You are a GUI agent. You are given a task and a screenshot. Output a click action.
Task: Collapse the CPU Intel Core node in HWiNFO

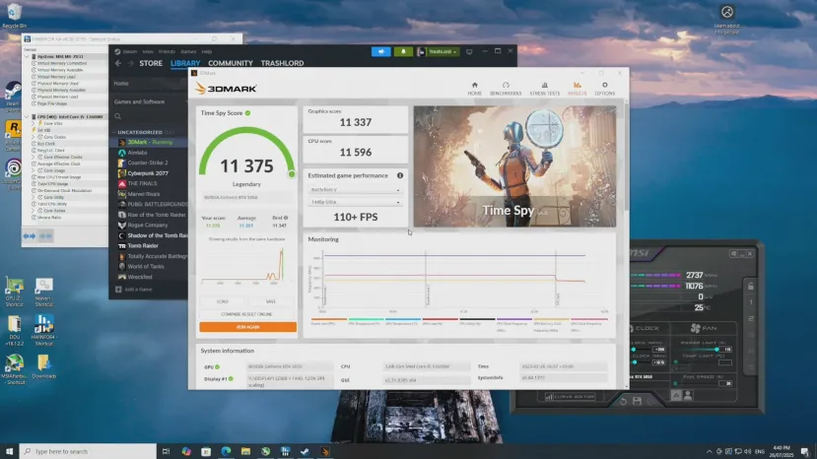[27, 116]
